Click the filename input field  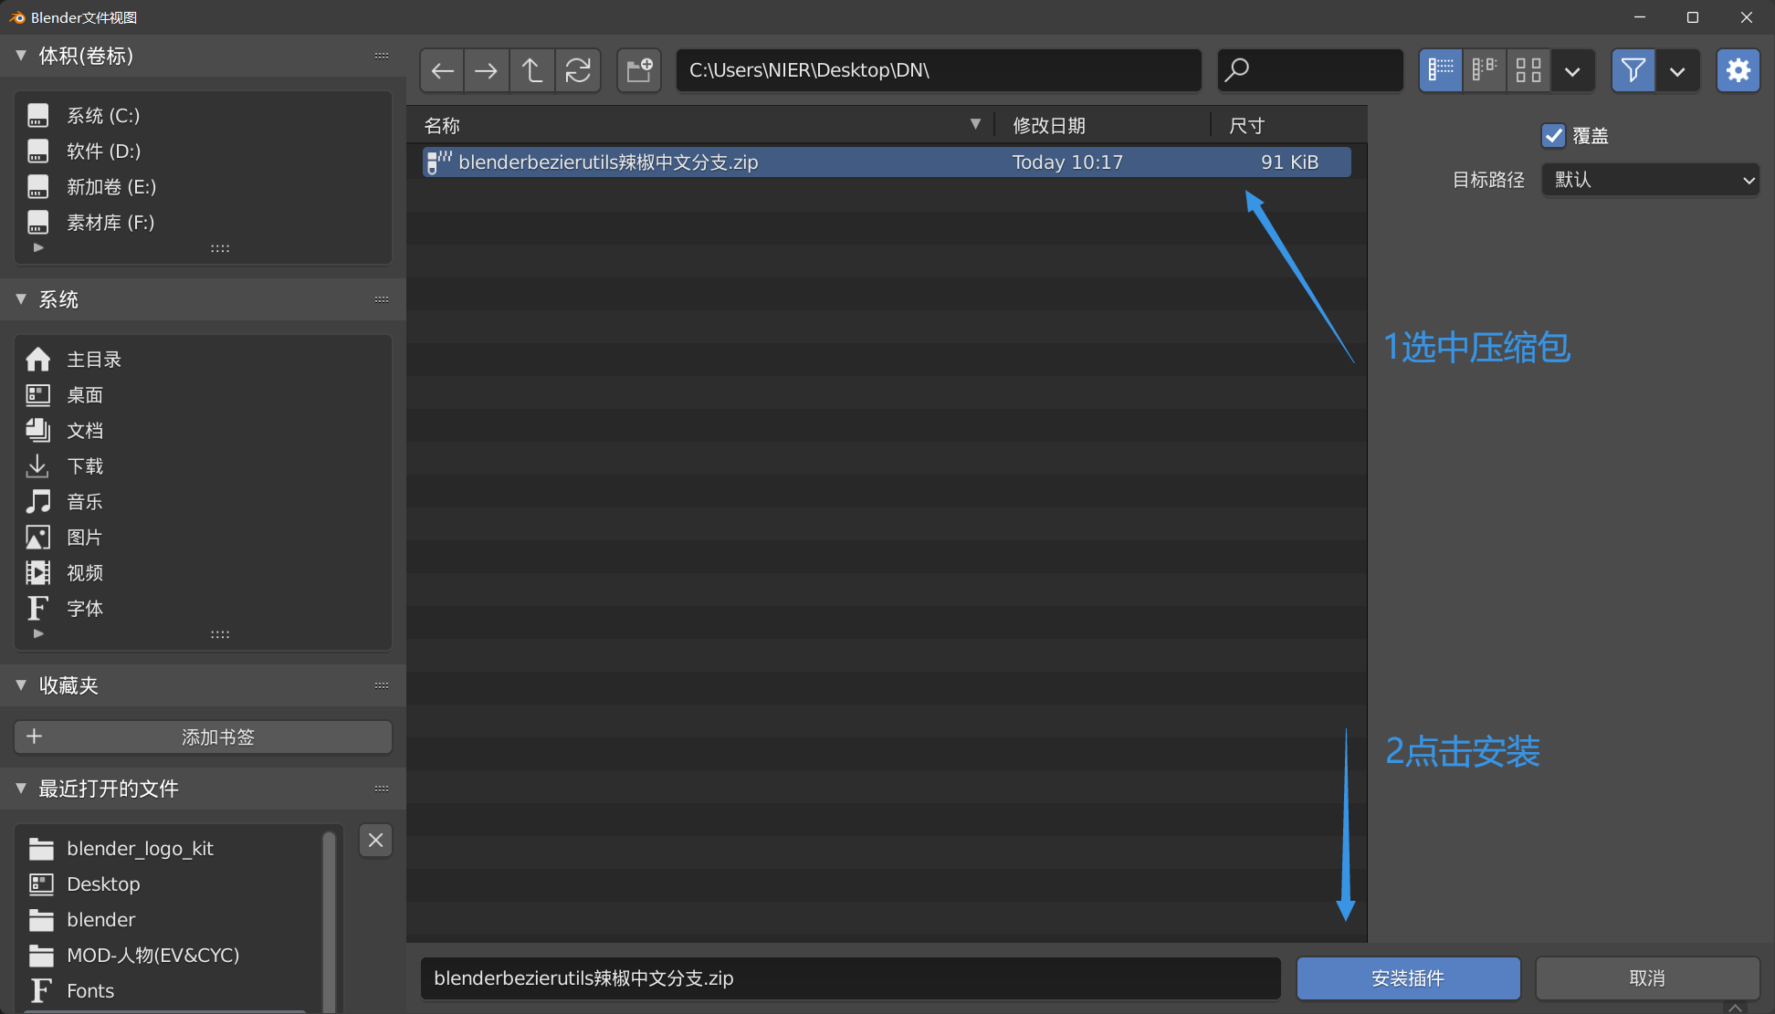pyautogui.click(x=849, y=977)
